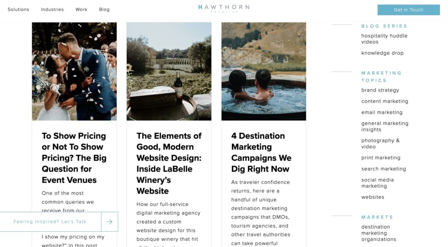Go to the Work page

pos(81,10)
